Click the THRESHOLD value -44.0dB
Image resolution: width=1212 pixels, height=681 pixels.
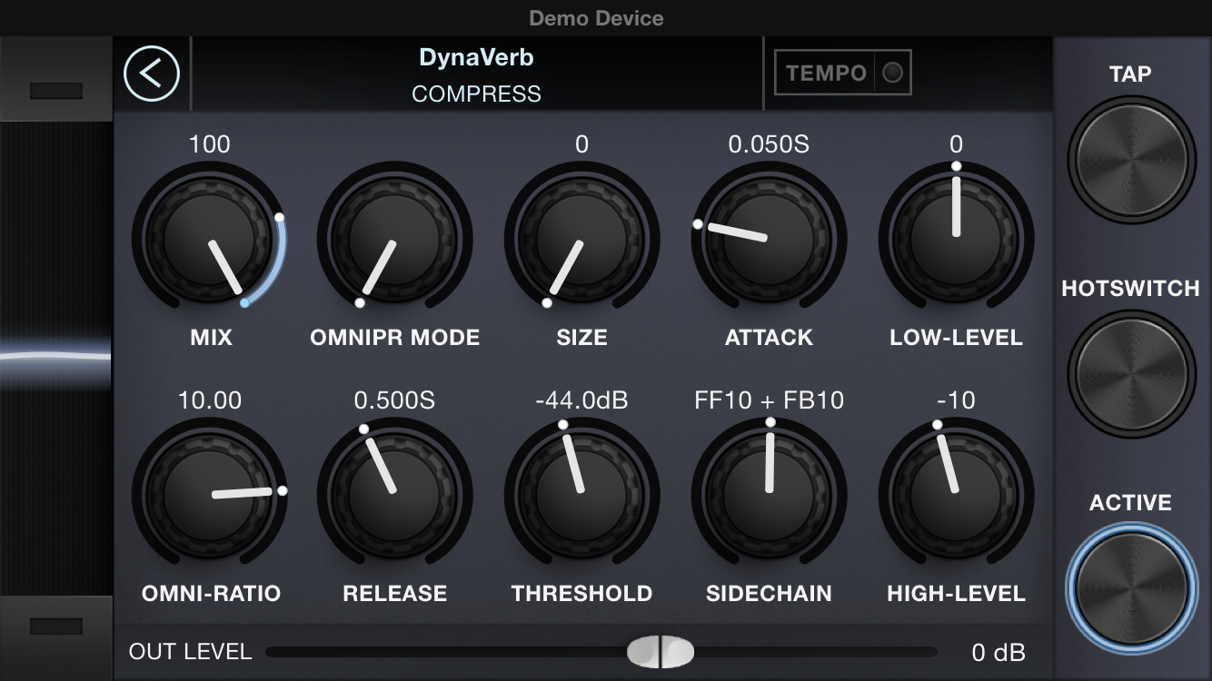tap(581, 400)
